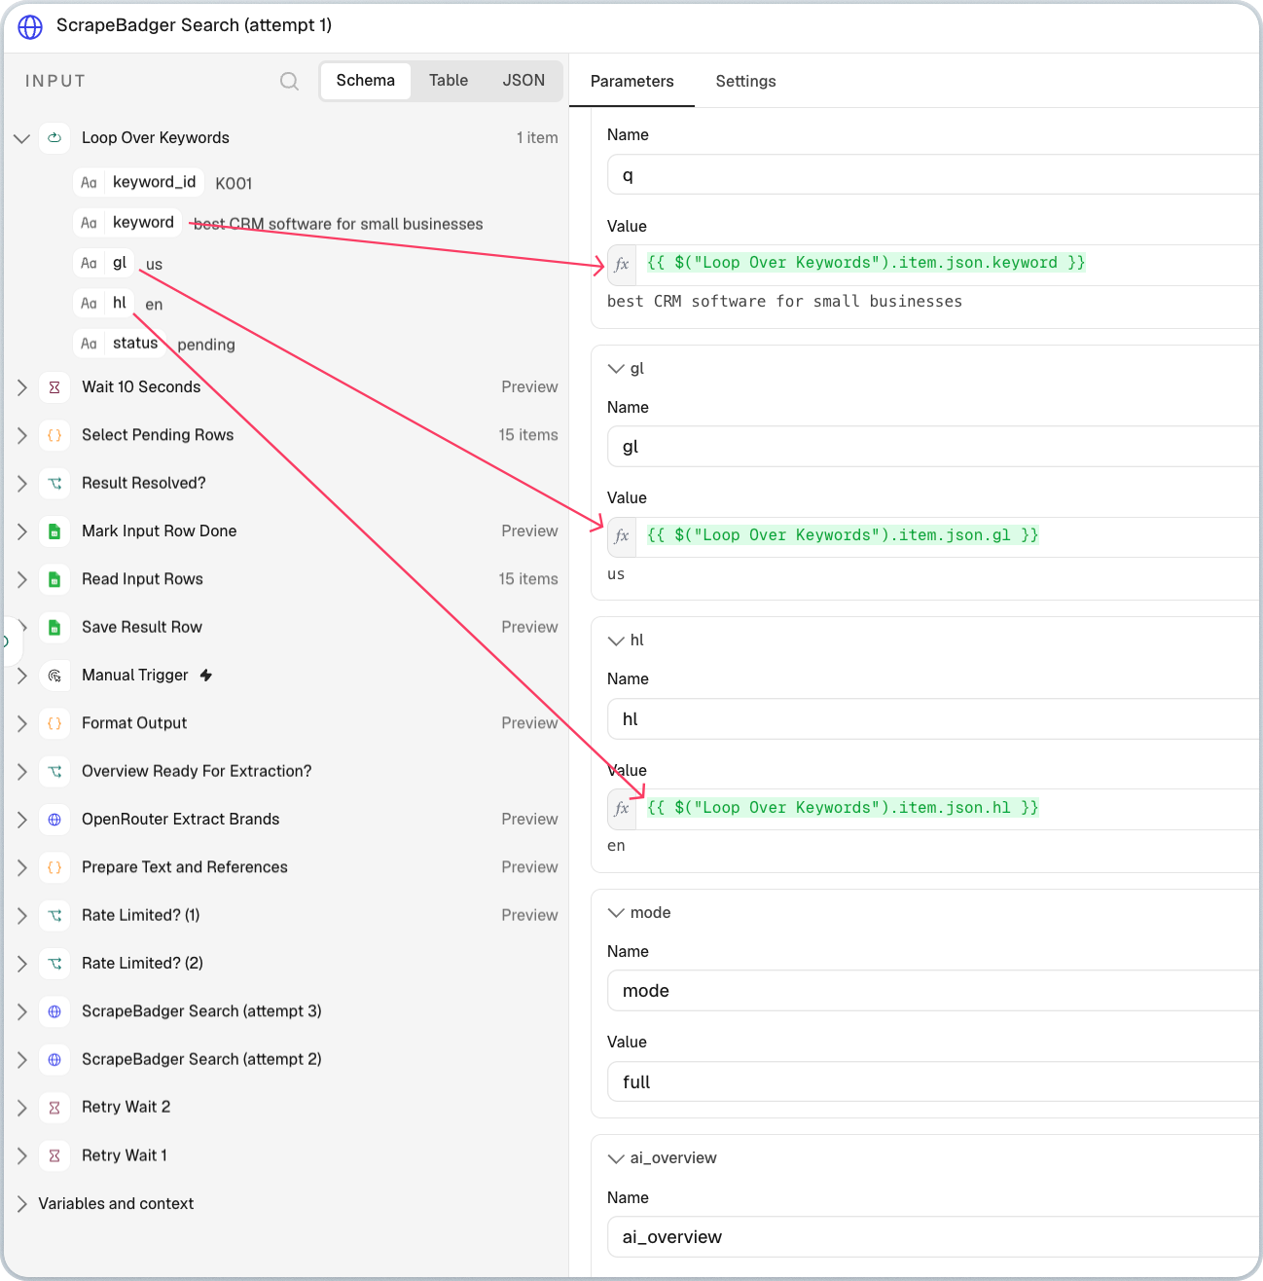Open the Parameters tab
This screenshot has width=1263, height=1281.
[x=631, y=81]
